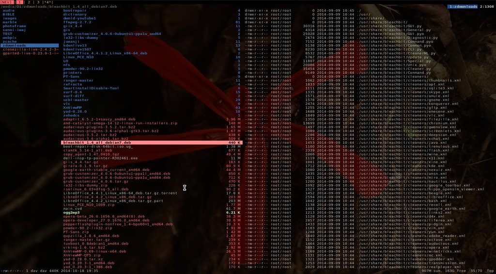
Task: Switch to tab 3 in the top bar
Action: 38,2
